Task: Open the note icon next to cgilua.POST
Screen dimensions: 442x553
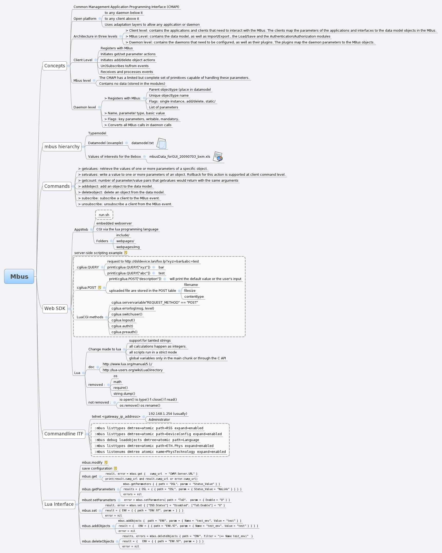Action: click(x=99, y=287)
